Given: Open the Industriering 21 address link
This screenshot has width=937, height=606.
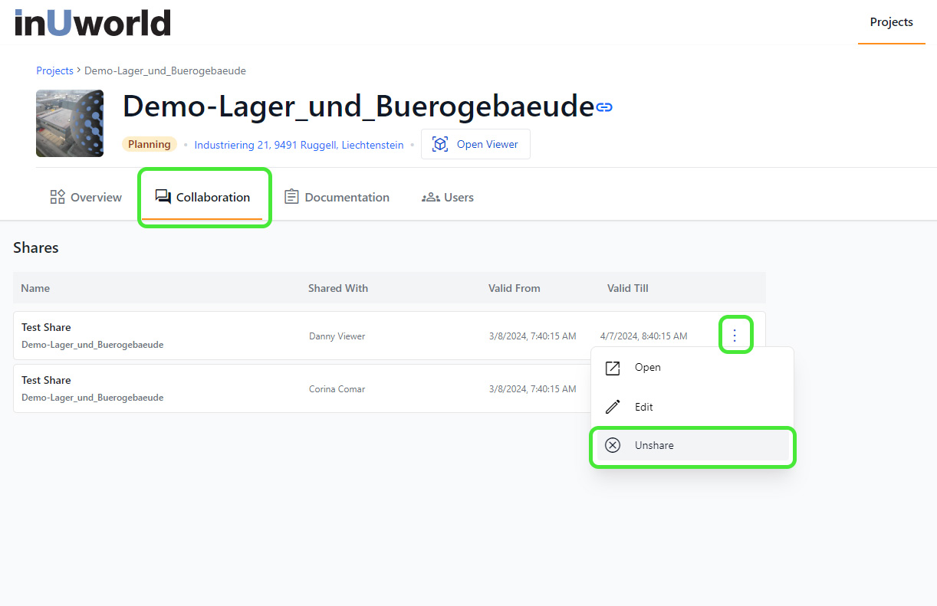Looking at the screenshot, I should [298, 145].
